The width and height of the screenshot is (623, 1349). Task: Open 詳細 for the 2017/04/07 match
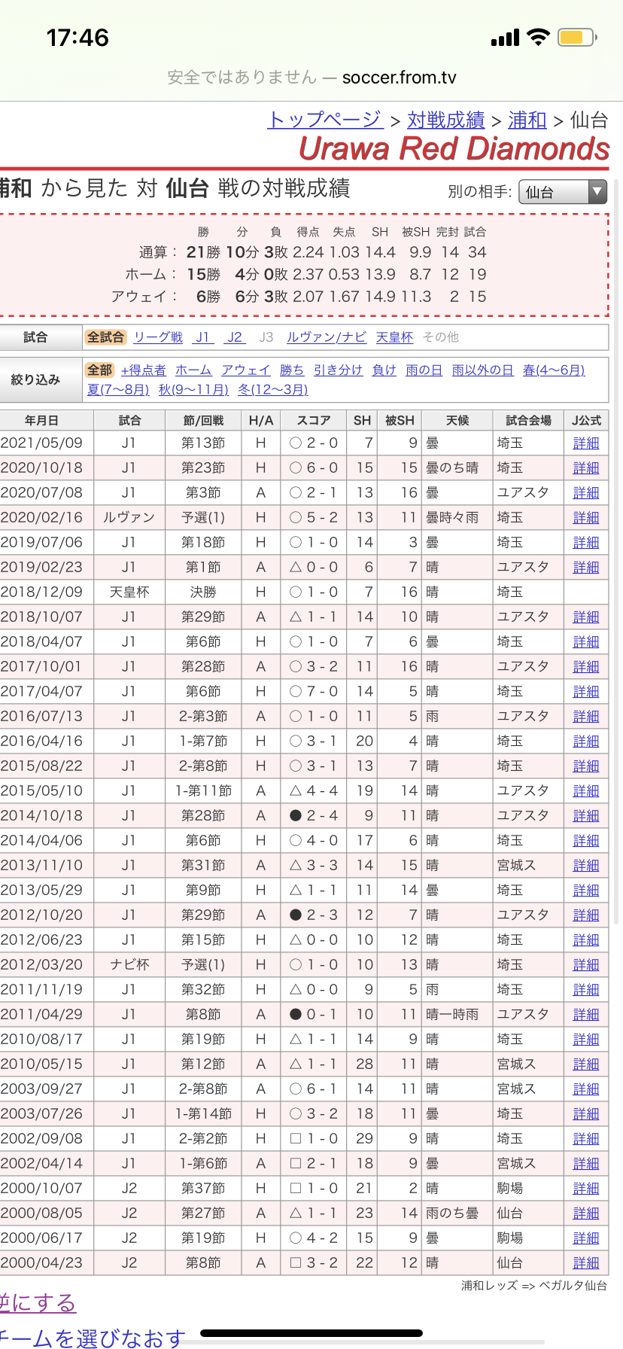tap(585, 692)
